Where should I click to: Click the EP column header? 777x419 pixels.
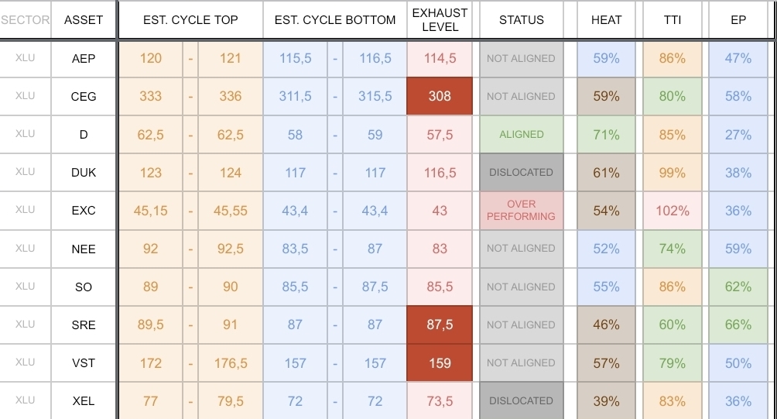[x=738, y=20]
